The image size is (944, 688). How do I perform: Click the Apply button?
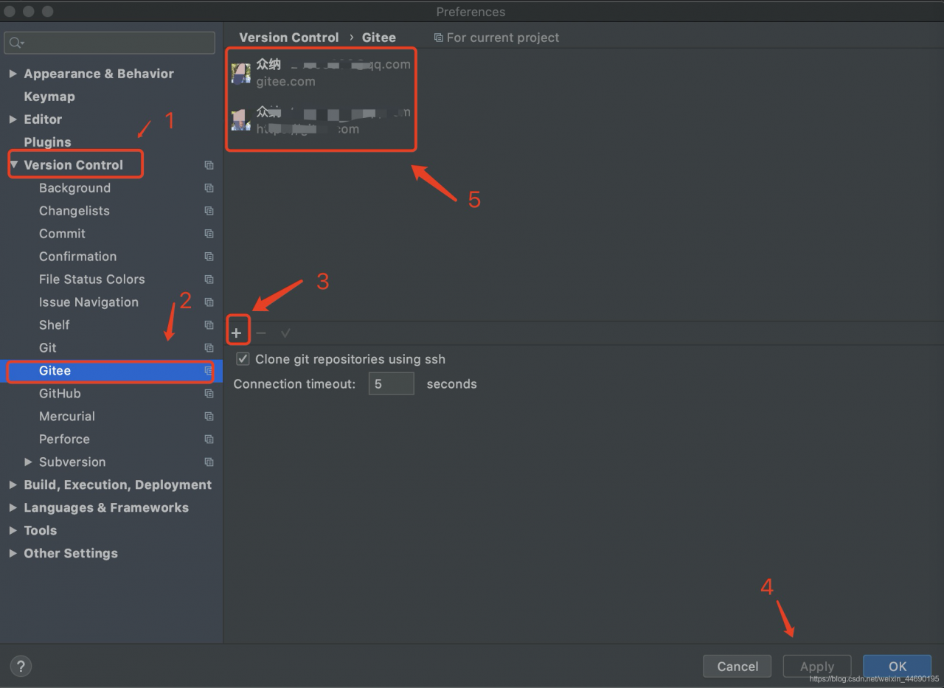(x=817, y=667)
